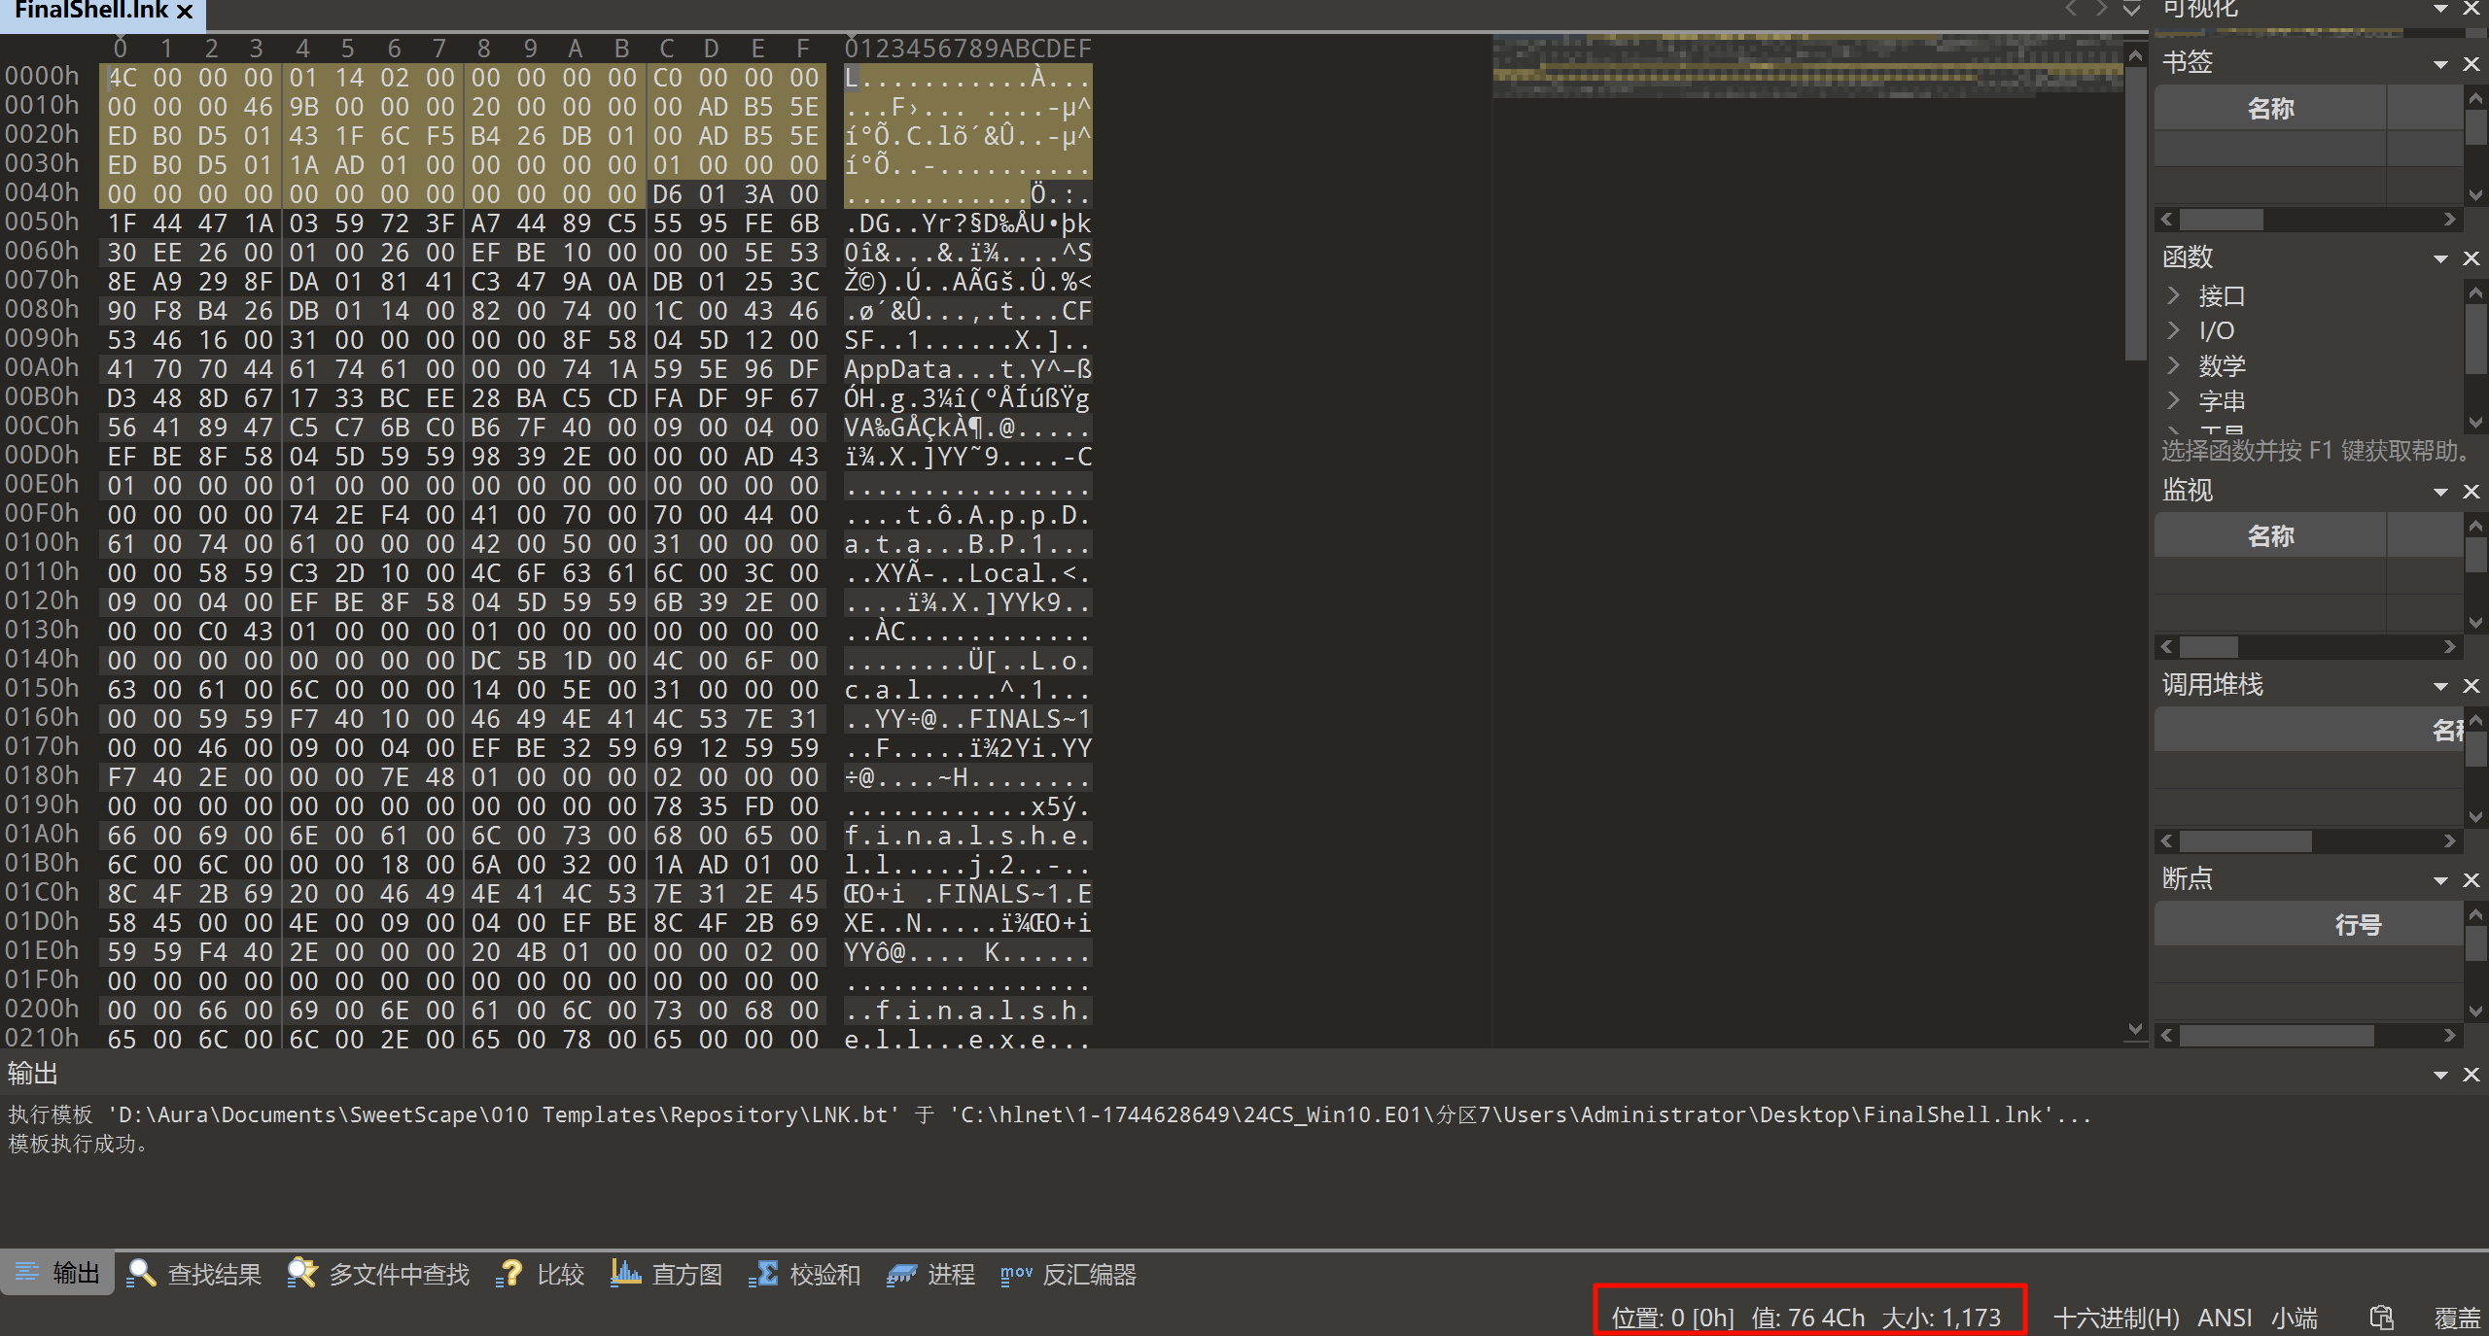Viewport: 2489px width, 1336px height.
Task: Click the 位置: 0 [0h] status field
Action: pos(1672,1318)
